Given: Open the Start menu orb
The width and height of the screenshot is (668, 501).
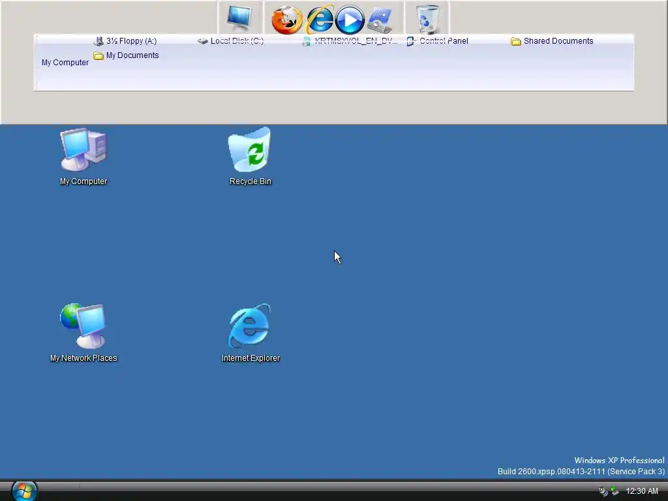Looking at the screenshot, I should click(x=24, y=491).
